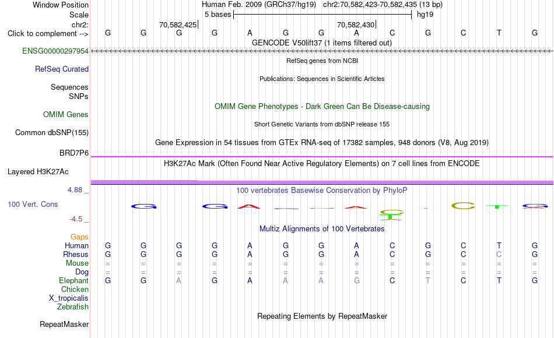This screenshot has width=554, height=338.
Task: Open the OMIM Gene Phenotypes track title
Action: [x=322, y=106]
